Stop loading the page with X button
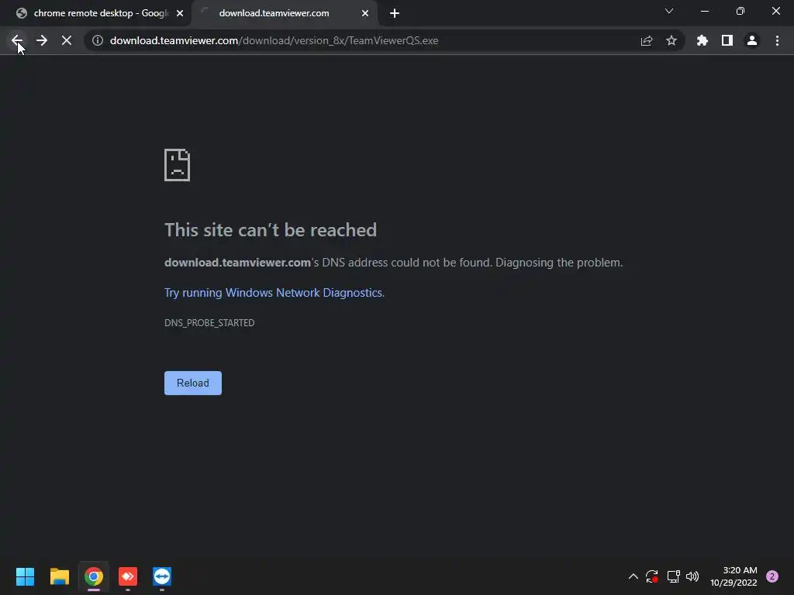 point(67,40)
